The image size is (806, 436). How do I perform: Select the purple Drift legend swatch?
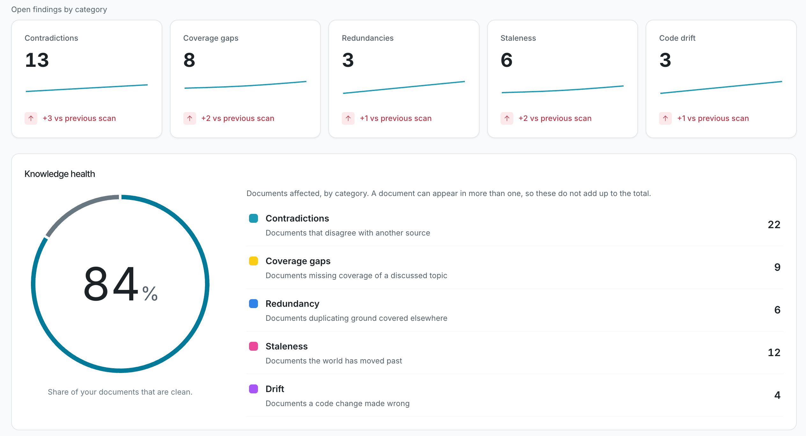coord(253,389)
